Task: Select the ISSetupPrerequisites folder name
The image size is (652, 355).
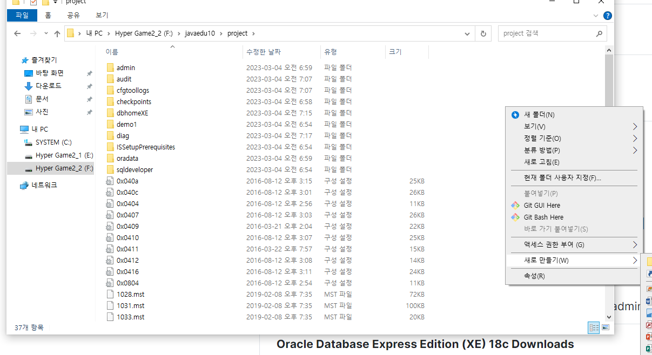Action: pyautogui.click(x=146, y=147)
